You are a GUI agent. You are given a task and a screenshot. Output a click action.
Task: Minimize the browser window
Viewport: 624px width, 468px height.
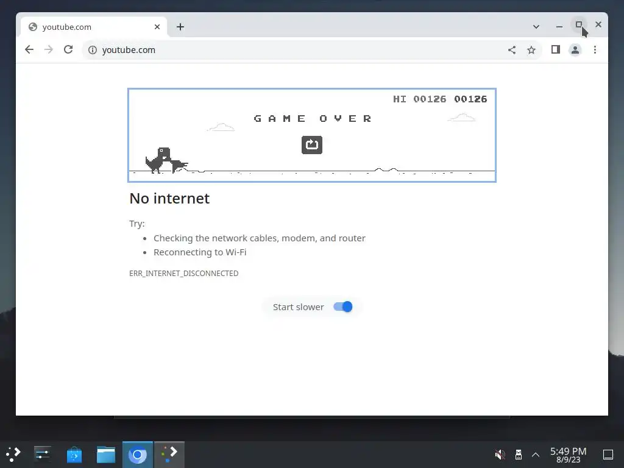tap(559, 26)
